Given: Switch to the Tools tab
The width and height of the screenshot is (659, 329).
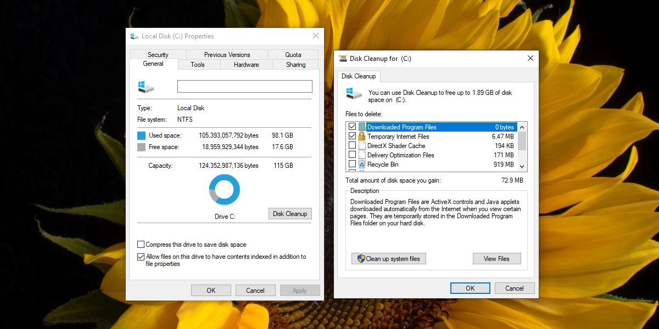Looking at the screenshot, I should 198,65.
